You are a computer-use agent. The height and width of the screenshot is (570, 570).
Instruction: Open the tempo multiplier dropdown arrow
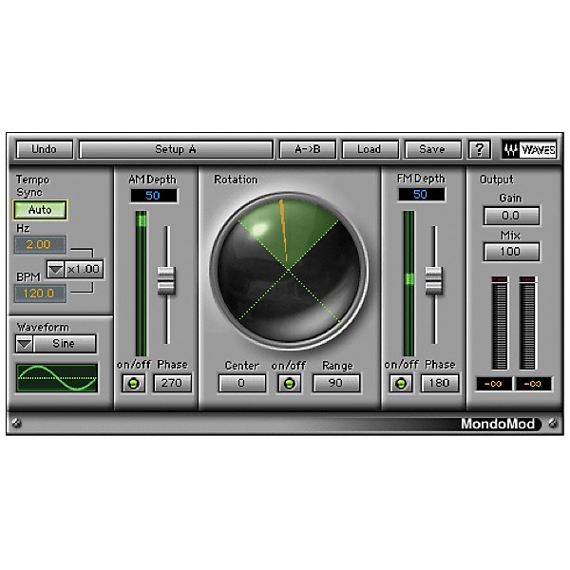click(56, 270)
